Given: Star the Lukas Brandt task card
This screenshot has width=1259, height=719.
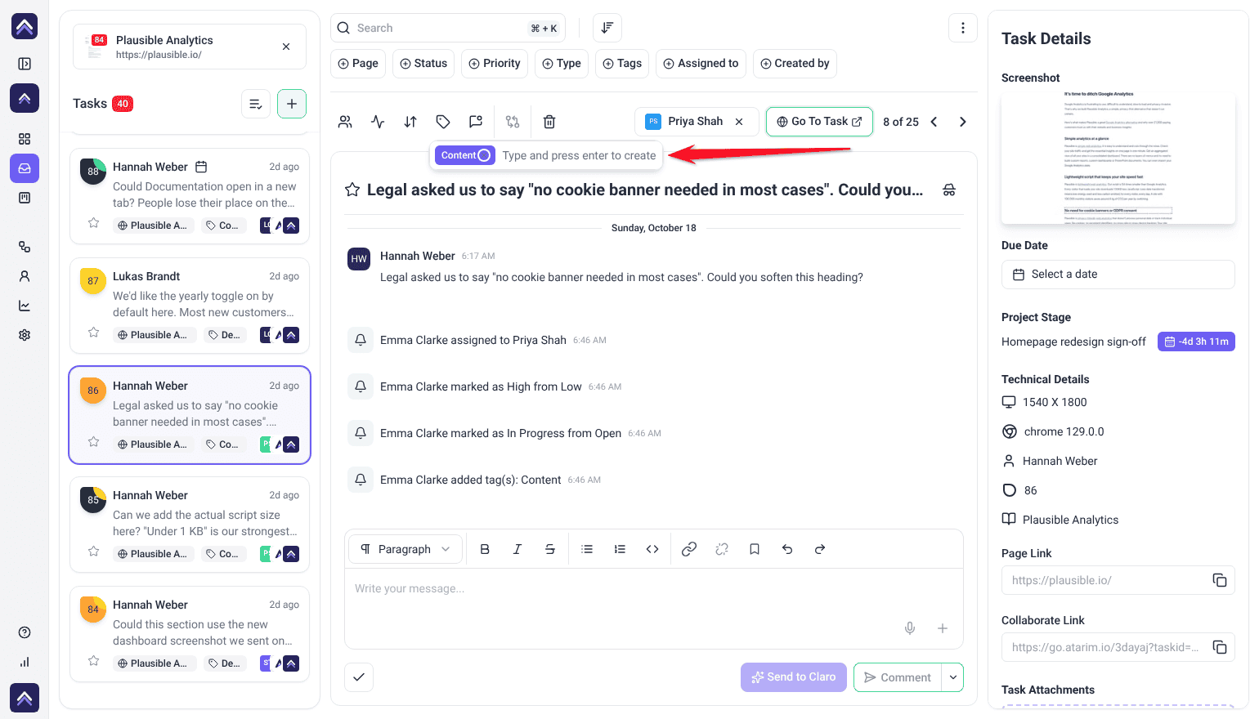Looking at the screenshot, I should (x=94, y=333).
